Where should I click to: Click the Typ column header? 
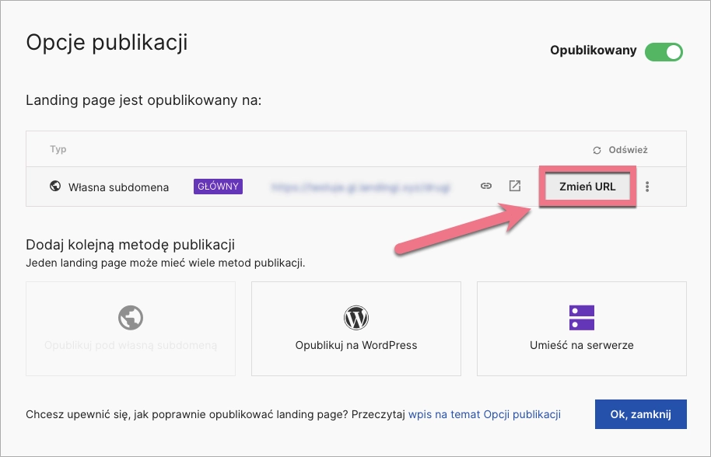(x=58, y=149)
